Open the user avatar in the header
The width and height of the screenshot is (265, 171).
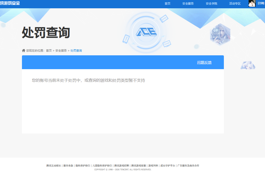[252, 3]
